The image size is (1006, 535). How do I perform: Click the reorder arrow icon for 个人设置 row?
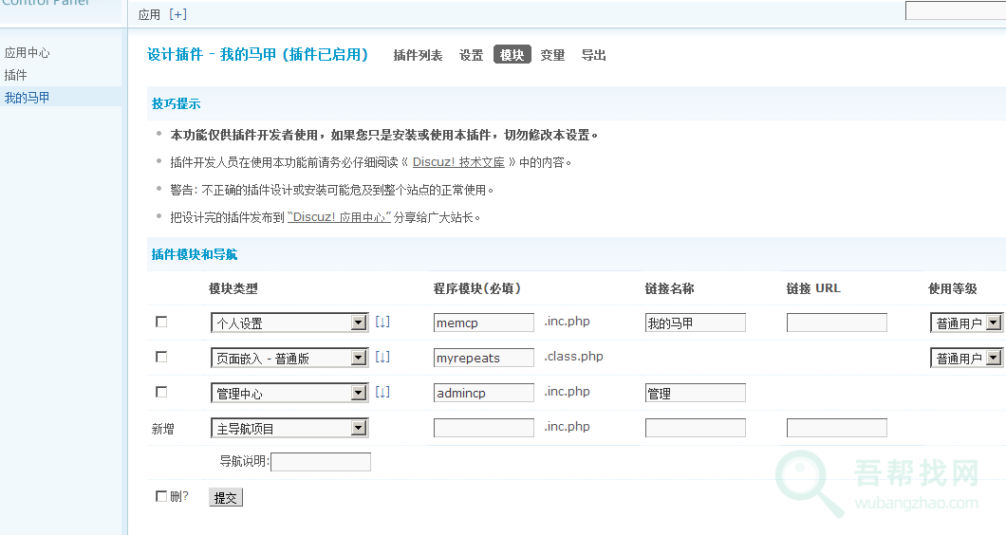(x=382, y=323)
